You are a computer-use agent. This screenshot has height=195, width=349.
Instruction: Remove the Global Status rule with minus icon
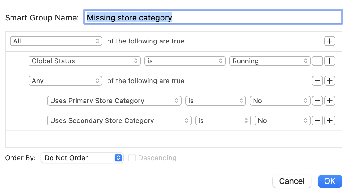point(317,61)
